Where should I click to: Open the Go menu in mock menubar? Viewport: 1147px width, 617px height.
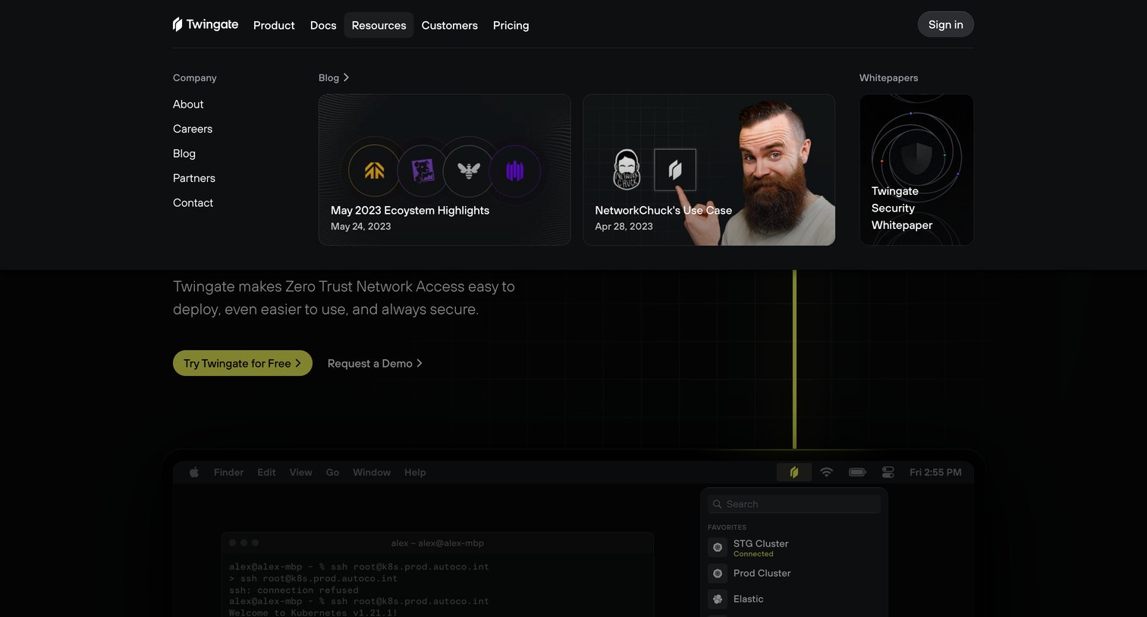point(332,472)
